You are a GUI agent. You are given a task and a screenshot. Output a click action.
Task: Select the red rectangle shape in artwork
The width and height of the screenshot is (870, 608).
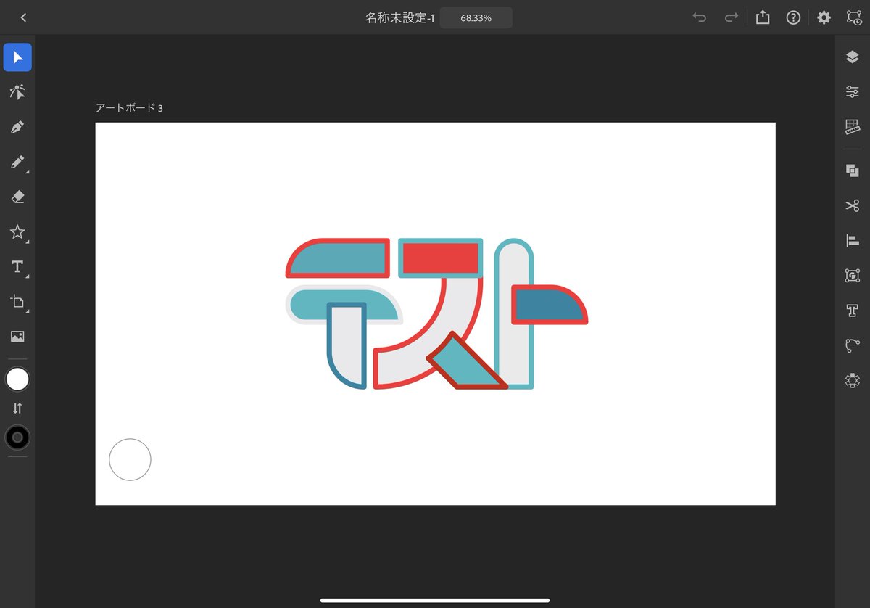coord(440,258)
